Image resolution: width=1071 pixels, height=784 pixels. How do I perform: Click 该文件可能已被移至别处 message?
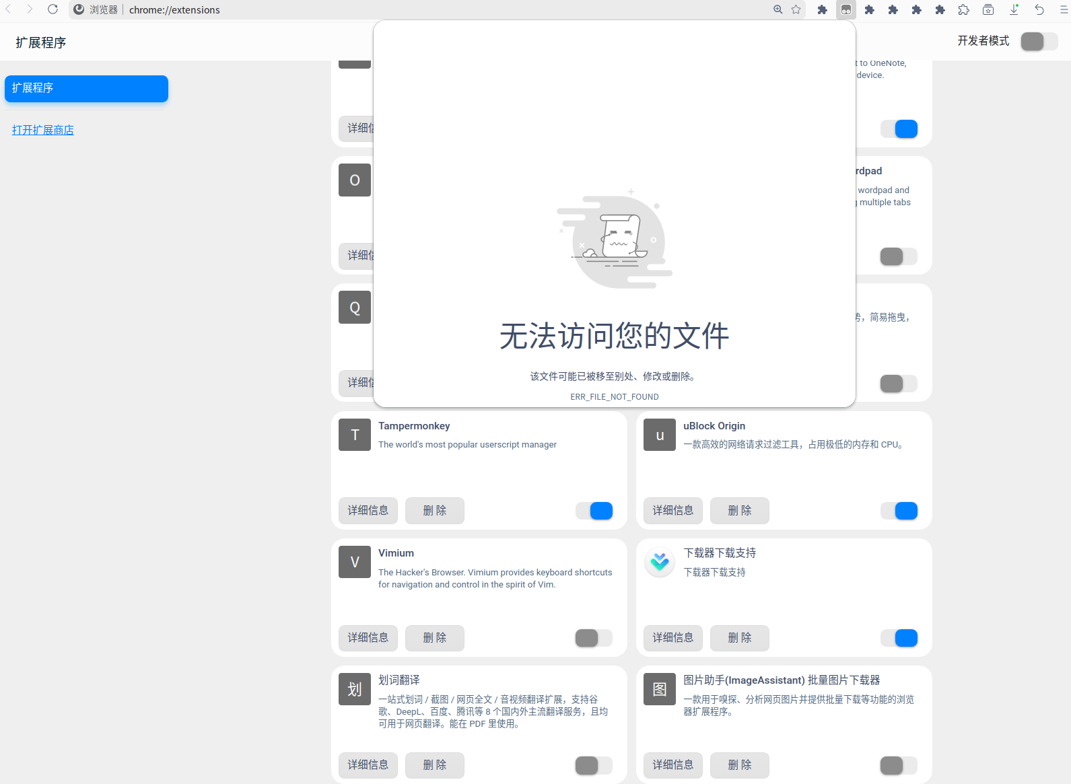(x=614, y=376)
